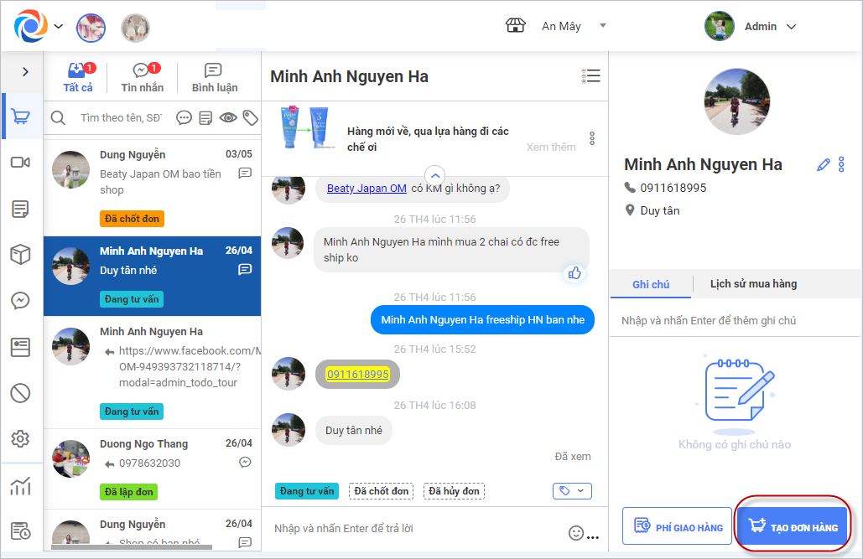The image size is (863, 559).
Task: Open the Beaty Japan OM link
Action: click(367, 189)
